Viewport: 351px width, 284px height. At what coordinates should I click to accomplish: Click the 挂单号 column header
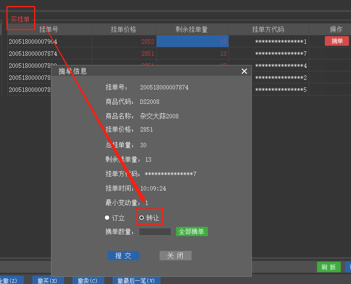point(49,30)
